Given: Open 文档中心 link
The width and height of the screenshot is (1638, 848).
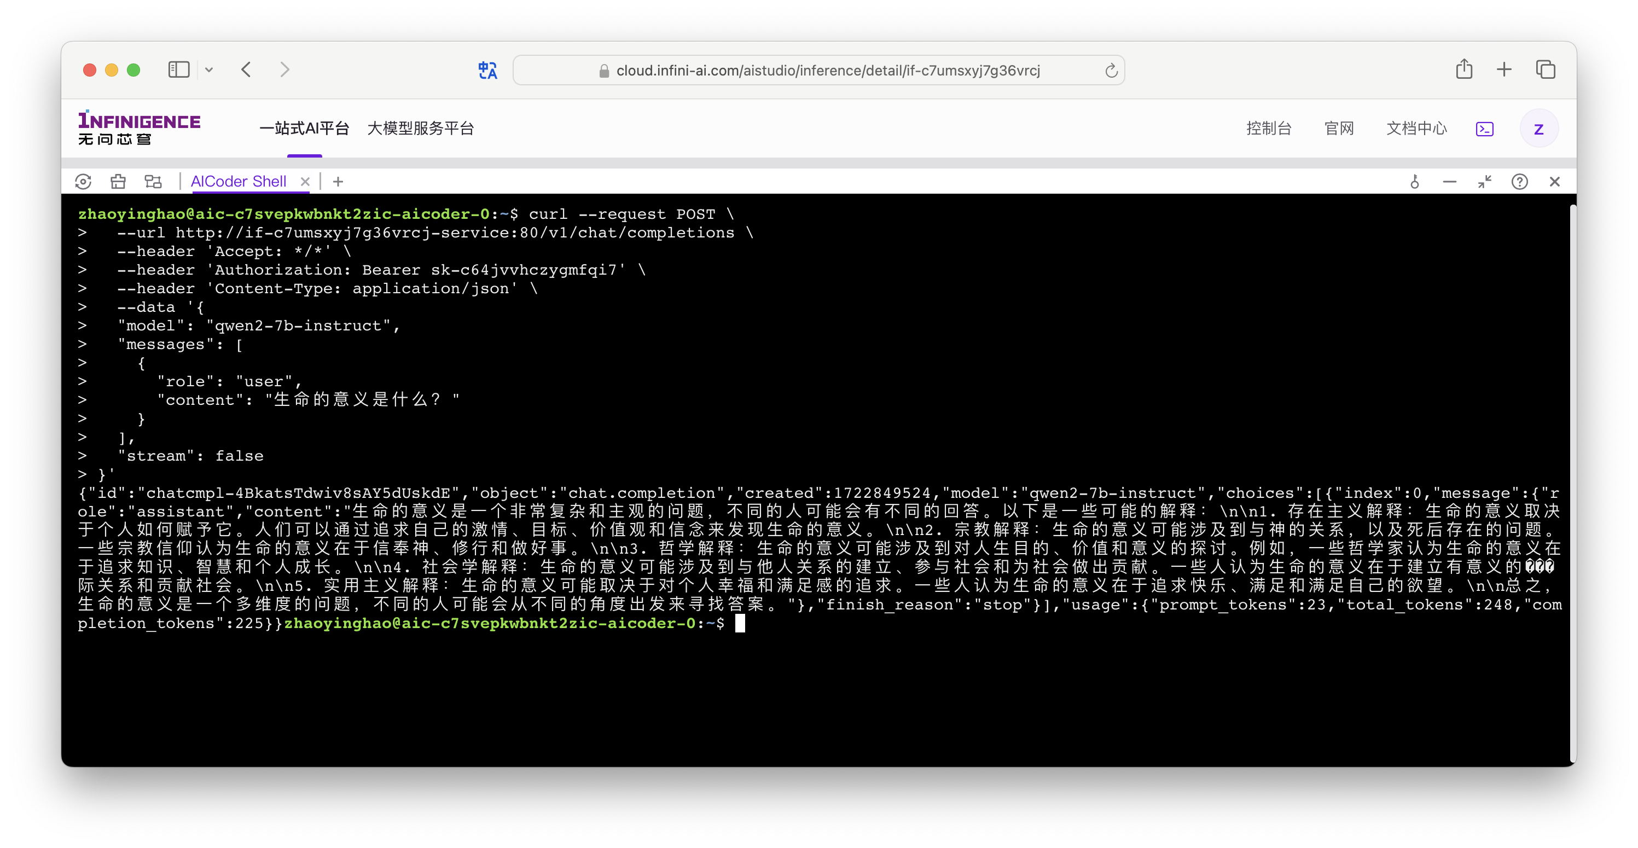Looking at the screenshot, I should (x=1416, y=129).
